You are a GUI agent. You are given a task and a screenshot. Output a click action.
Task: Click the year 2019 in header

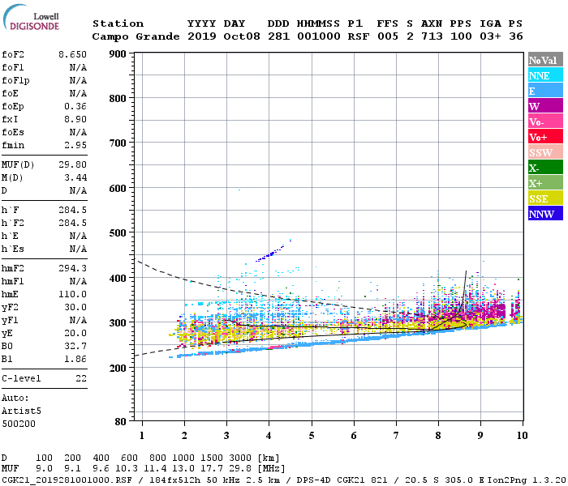(x=202, y=36)
